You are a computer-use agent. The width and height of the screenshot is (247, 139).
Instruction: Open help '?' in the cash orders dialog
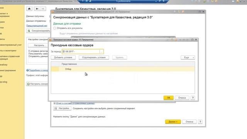193,98
